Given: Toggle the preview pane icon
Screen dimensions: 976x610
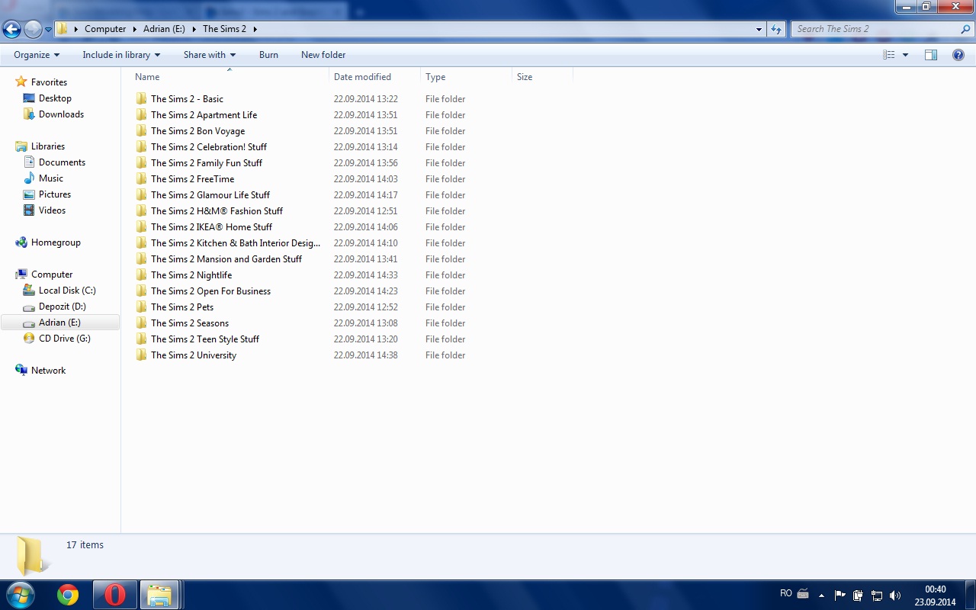Looking at the screenshot, I should 930,55.
